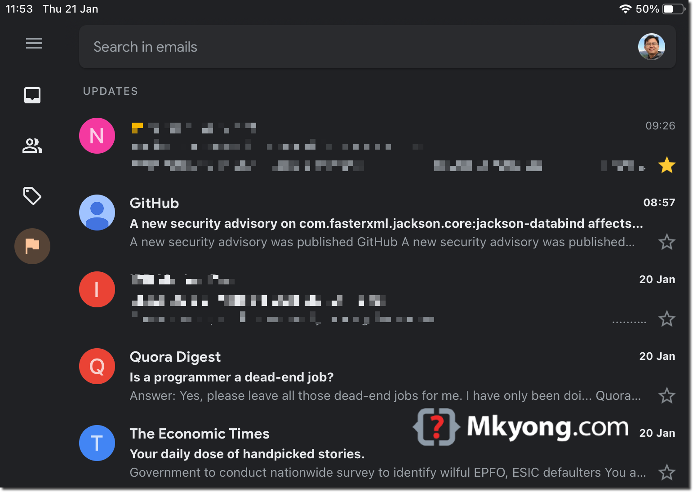The image size is (693, 492).
Task: Open the GitHub security advisory subject line
Action: [x=386, y=223]
